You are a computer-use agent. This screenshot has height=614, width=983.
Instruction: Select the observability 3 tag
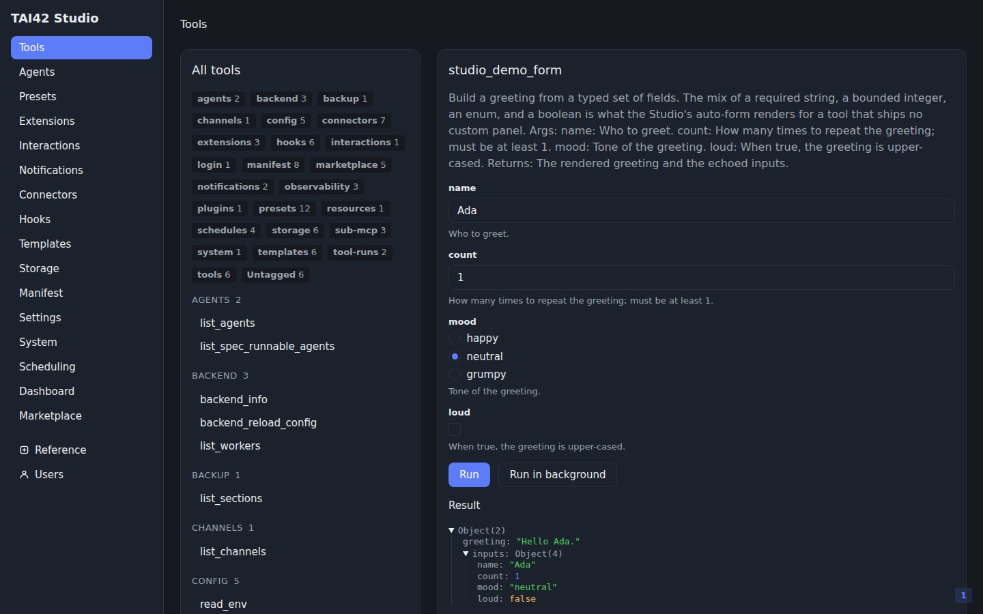click(x=322, y=187)
